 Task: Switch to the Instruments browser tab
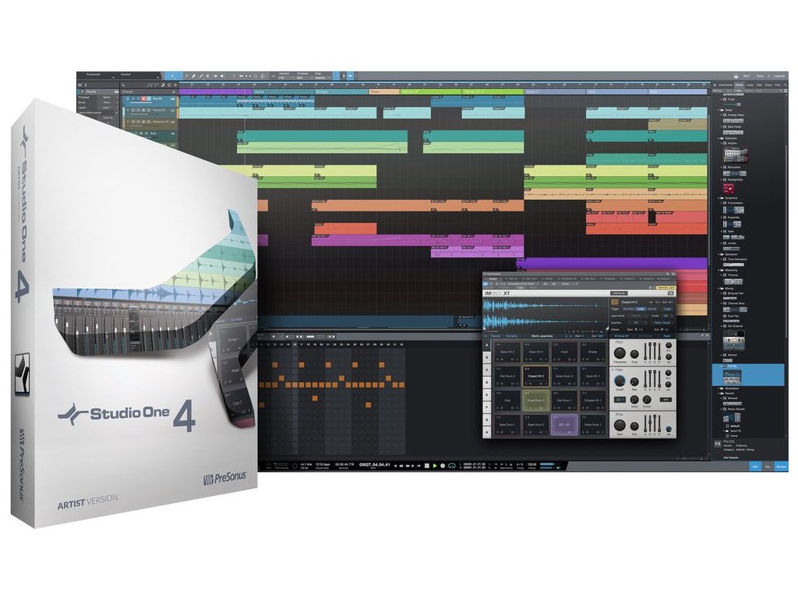click(726, 85)
